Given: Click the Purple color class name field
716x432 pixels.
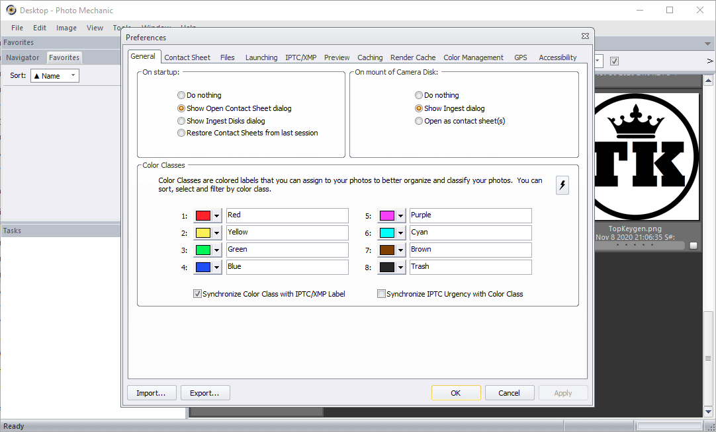Looking at the screenshot, I should pyautogui.click(x=470, y=215).
